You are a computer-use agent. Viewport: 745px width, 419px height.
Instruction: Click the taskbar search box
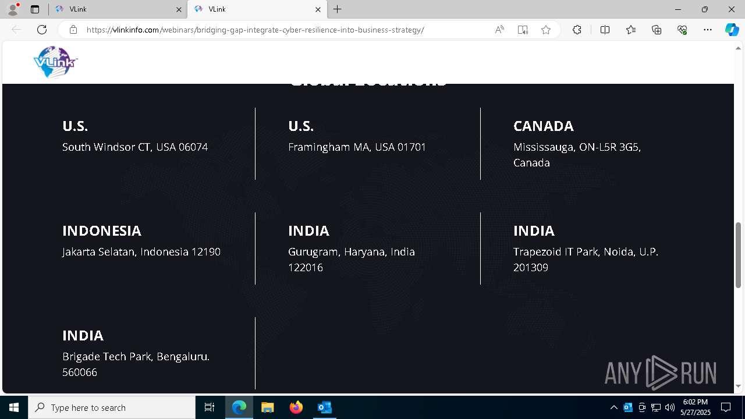coord(112,407)
